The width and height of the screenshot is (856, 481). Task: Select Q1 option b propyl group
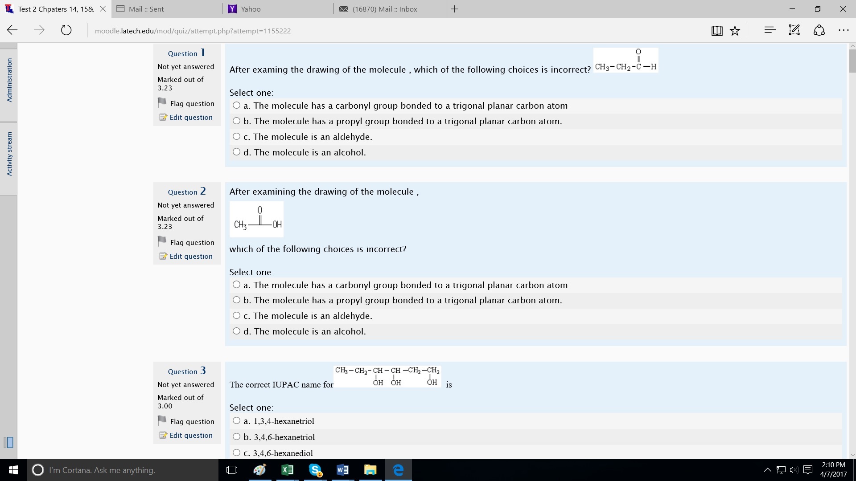tap(236, 121)
